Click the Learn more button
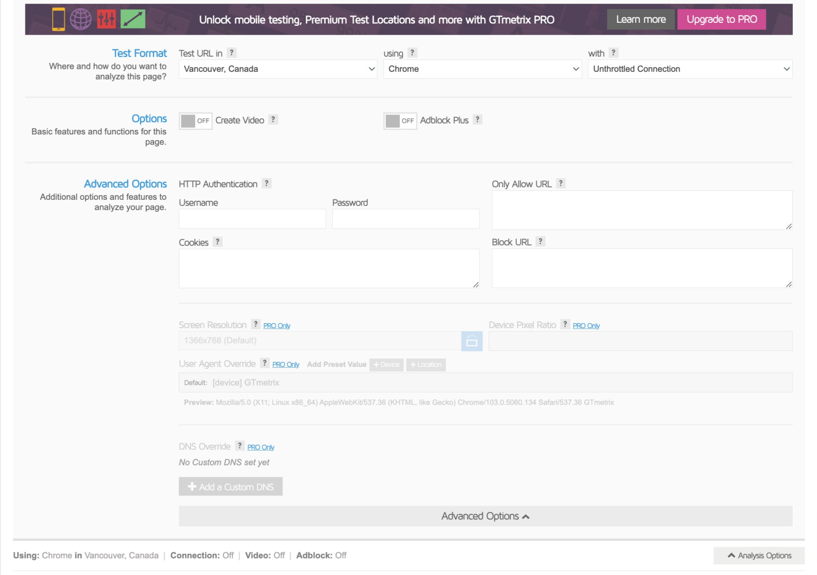 click(x=641, y=19)
